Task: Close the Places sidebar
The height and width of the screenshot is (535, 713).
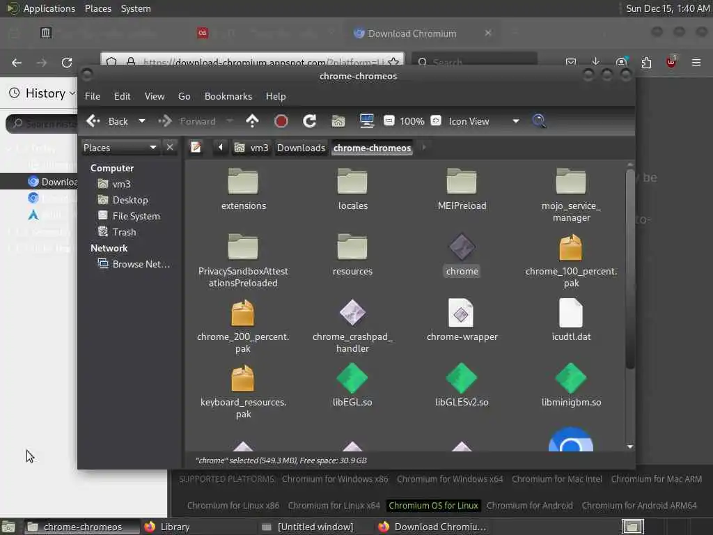Action: coord(170,148)
